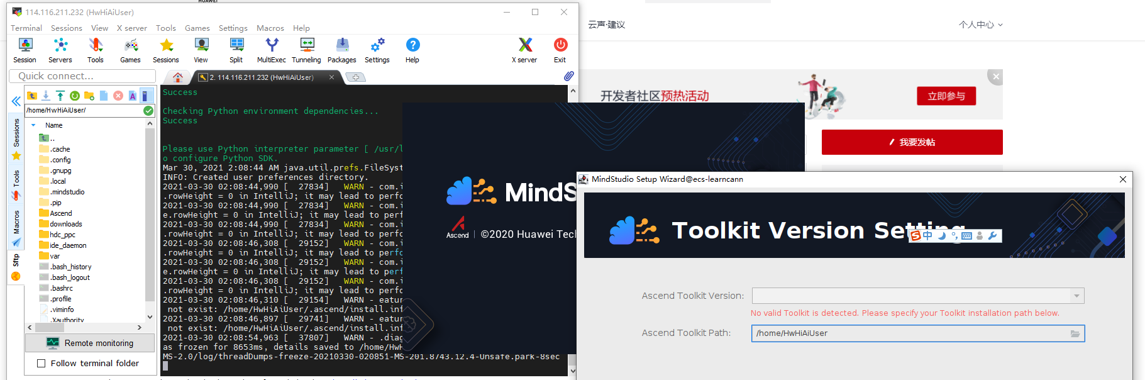Open Ascend Toolkit Version dropdown
Viewport: 1145px width, 380px height.
click(1076, 296)
